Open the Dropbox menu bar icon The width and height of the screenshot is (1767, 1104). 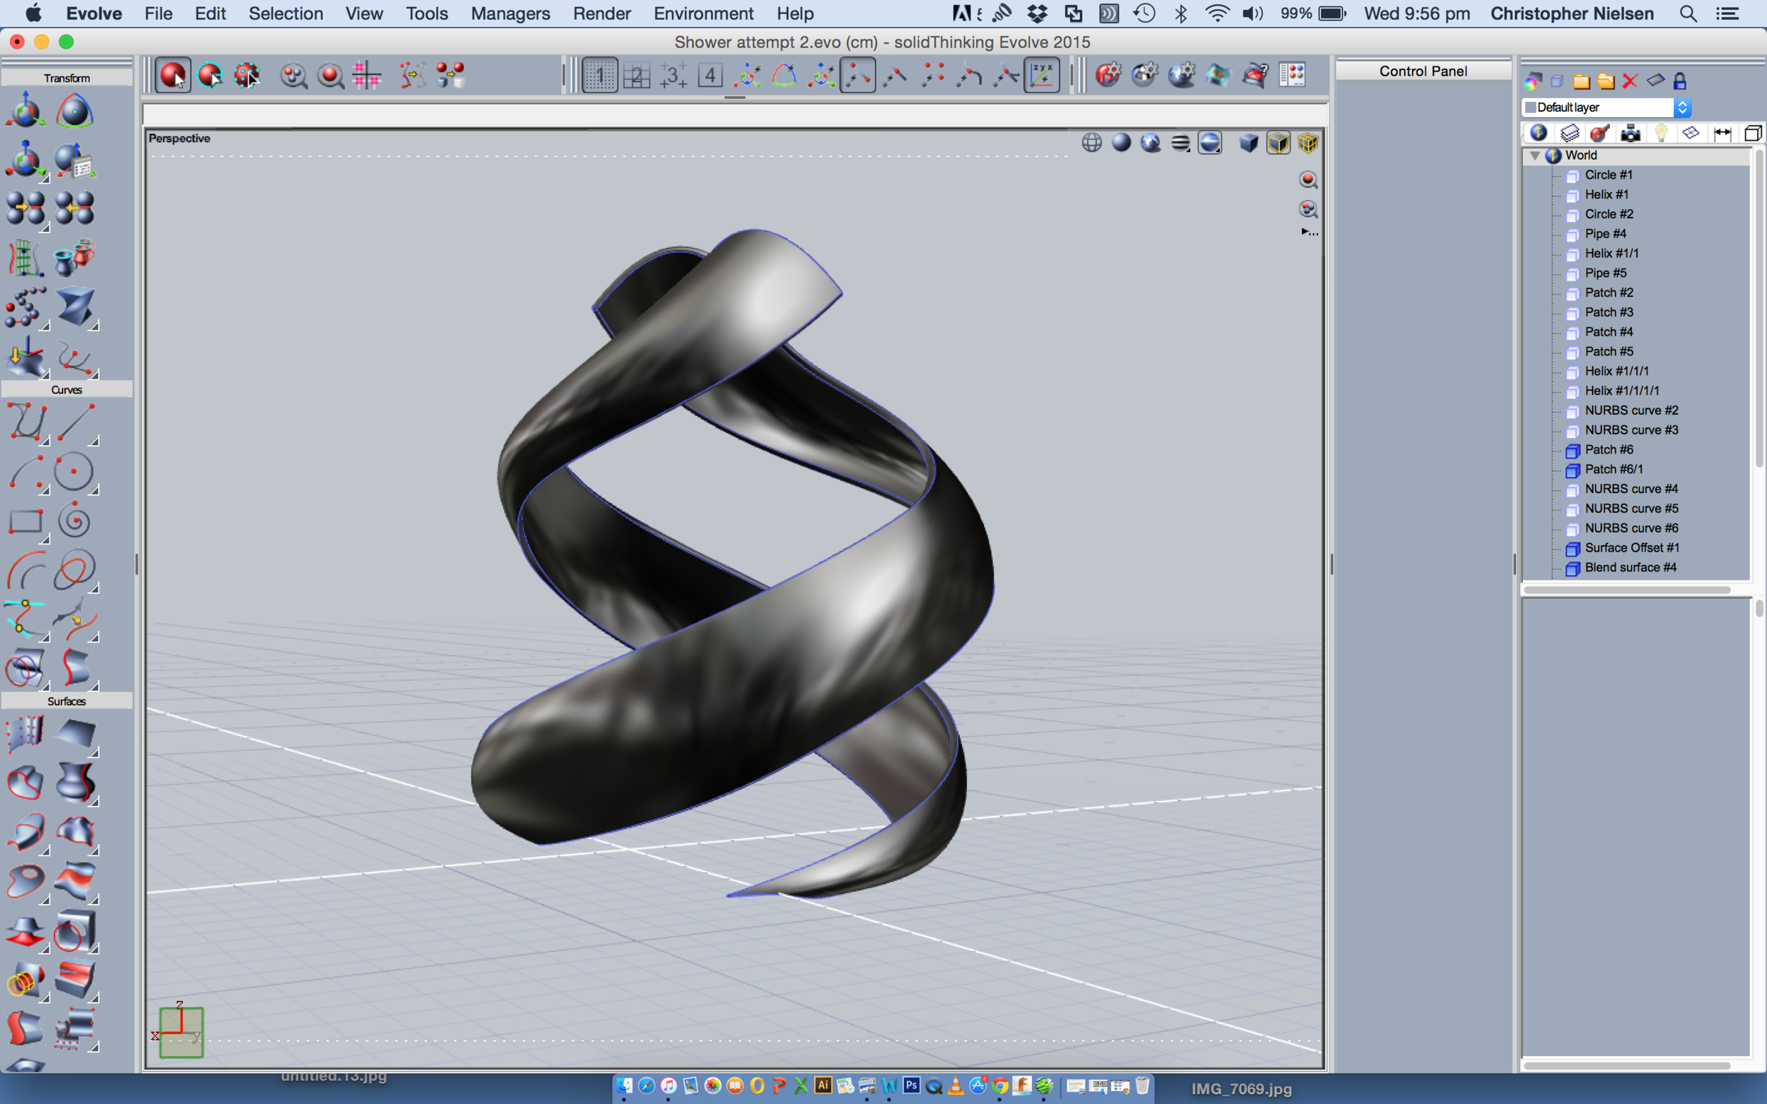coord(1038,13)
